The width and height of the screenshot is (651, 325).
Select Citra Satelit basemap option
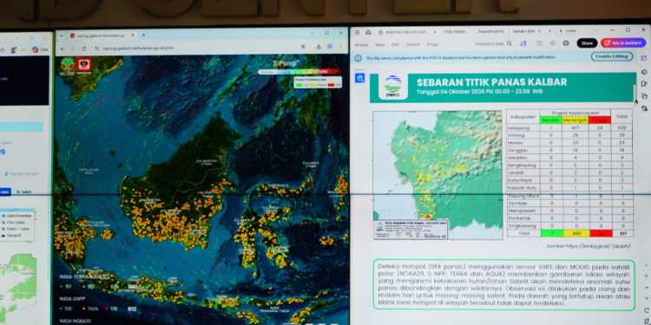(14, 223)
